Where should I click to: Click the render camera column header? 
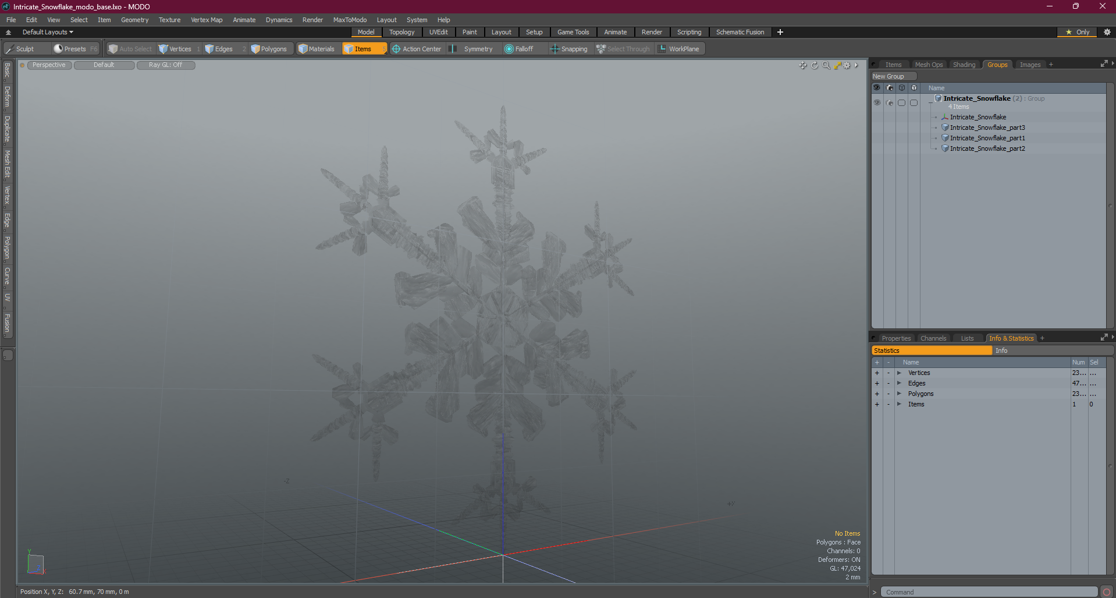890,88
